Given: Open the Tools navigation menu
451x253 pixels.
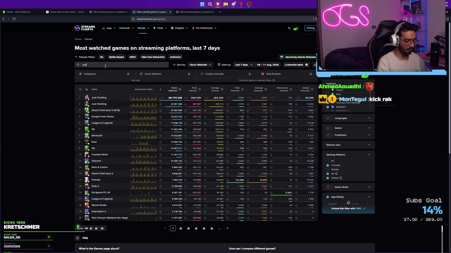Looking at the screenshot, I should click(x=160, y=28).
